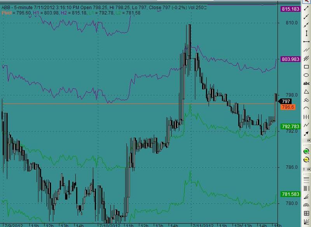This screenshot has width=311, height=227.
Task: Click the 810.0 price axis value
Action: click(292, 23)
